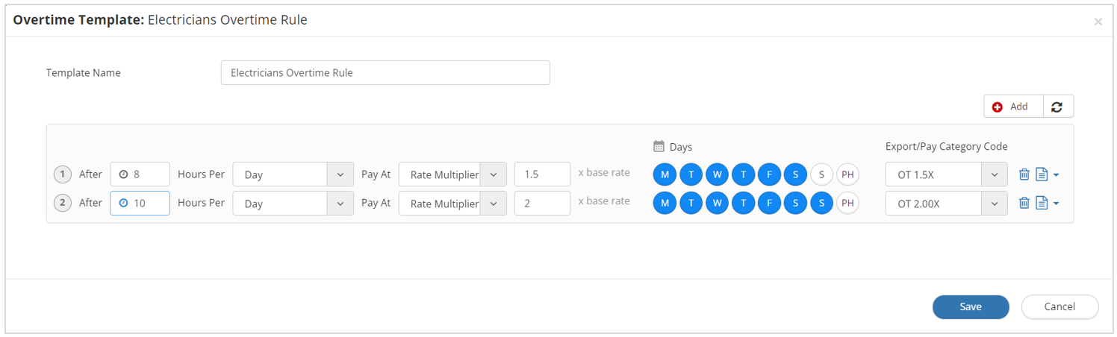
Task: Enable Sunday for rule 1
Action: (821, 174)
